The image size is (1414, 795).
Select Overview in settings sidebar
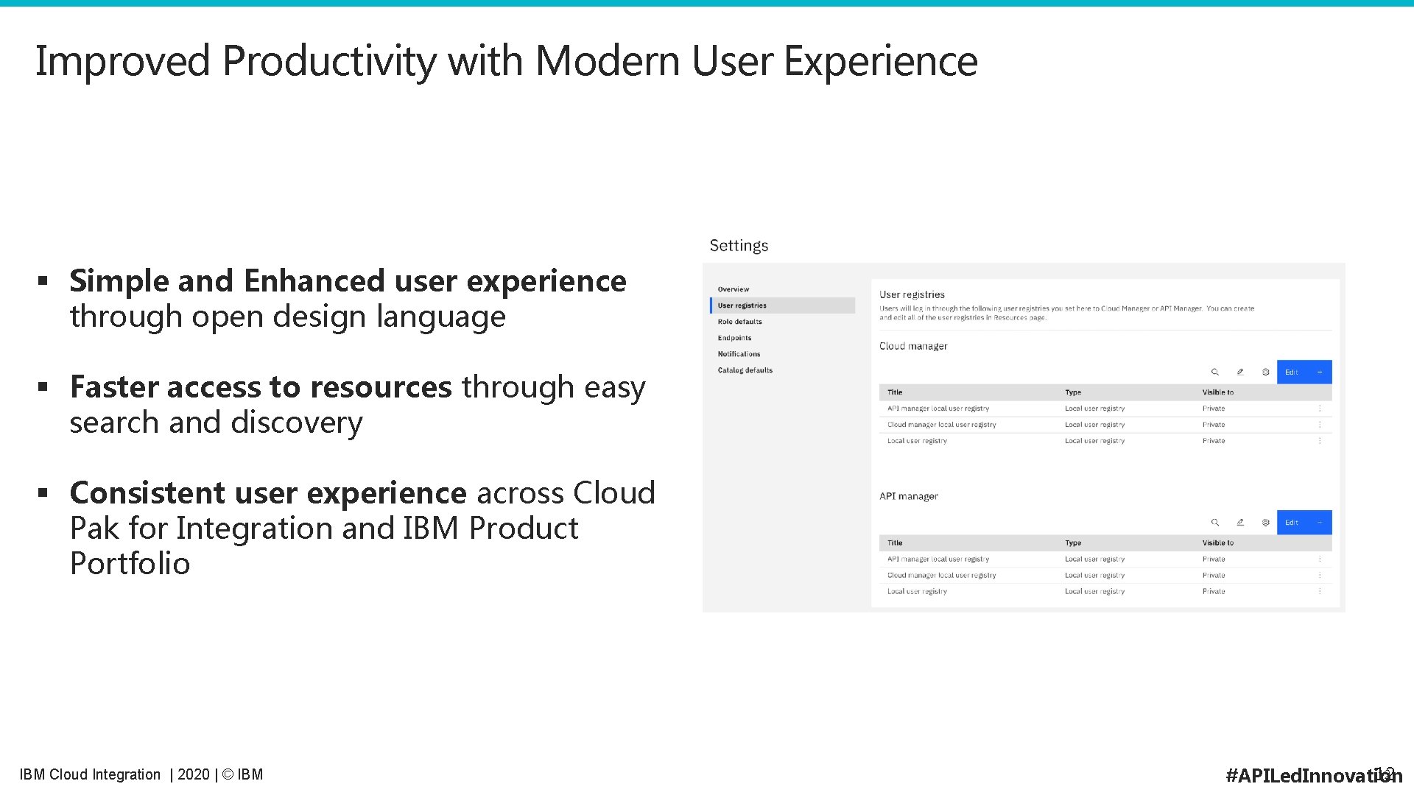[733, 289]
